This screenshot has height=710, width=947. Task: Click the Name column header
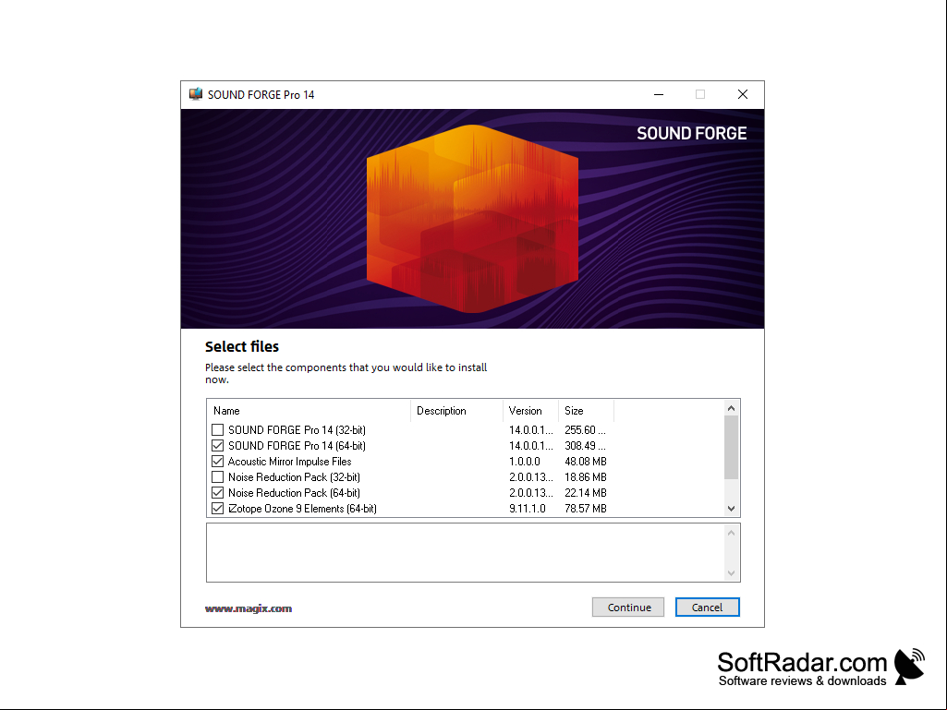309,411
